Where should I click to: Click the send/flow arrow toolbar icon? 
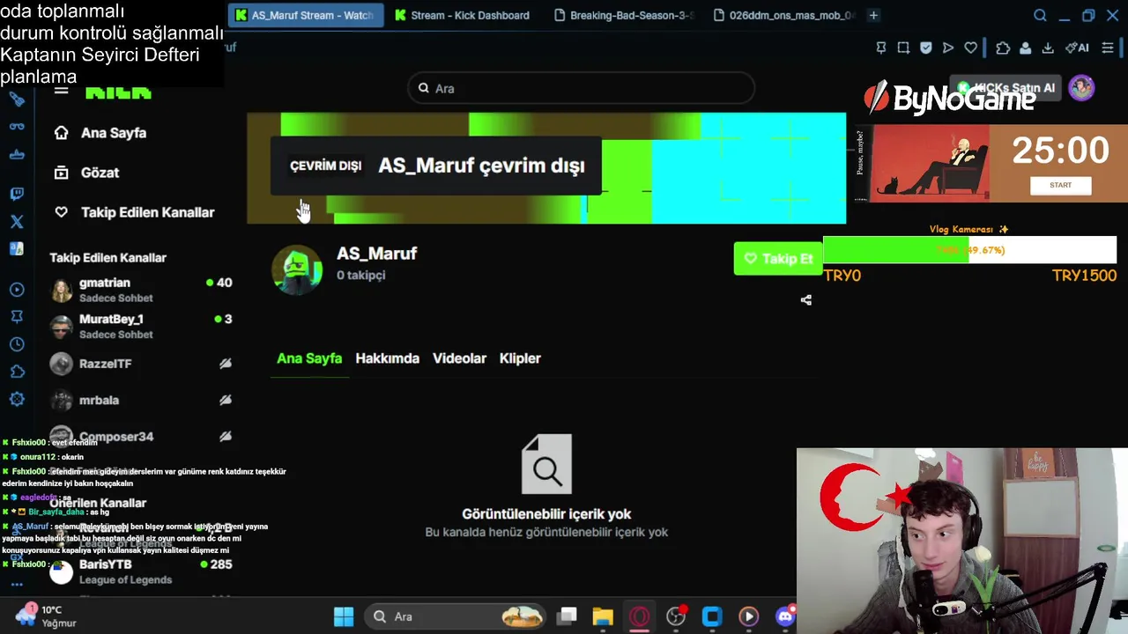[x=948, y=48]
